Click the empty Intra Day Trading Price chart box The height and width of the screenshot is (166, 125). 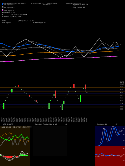tap(50, 141)
